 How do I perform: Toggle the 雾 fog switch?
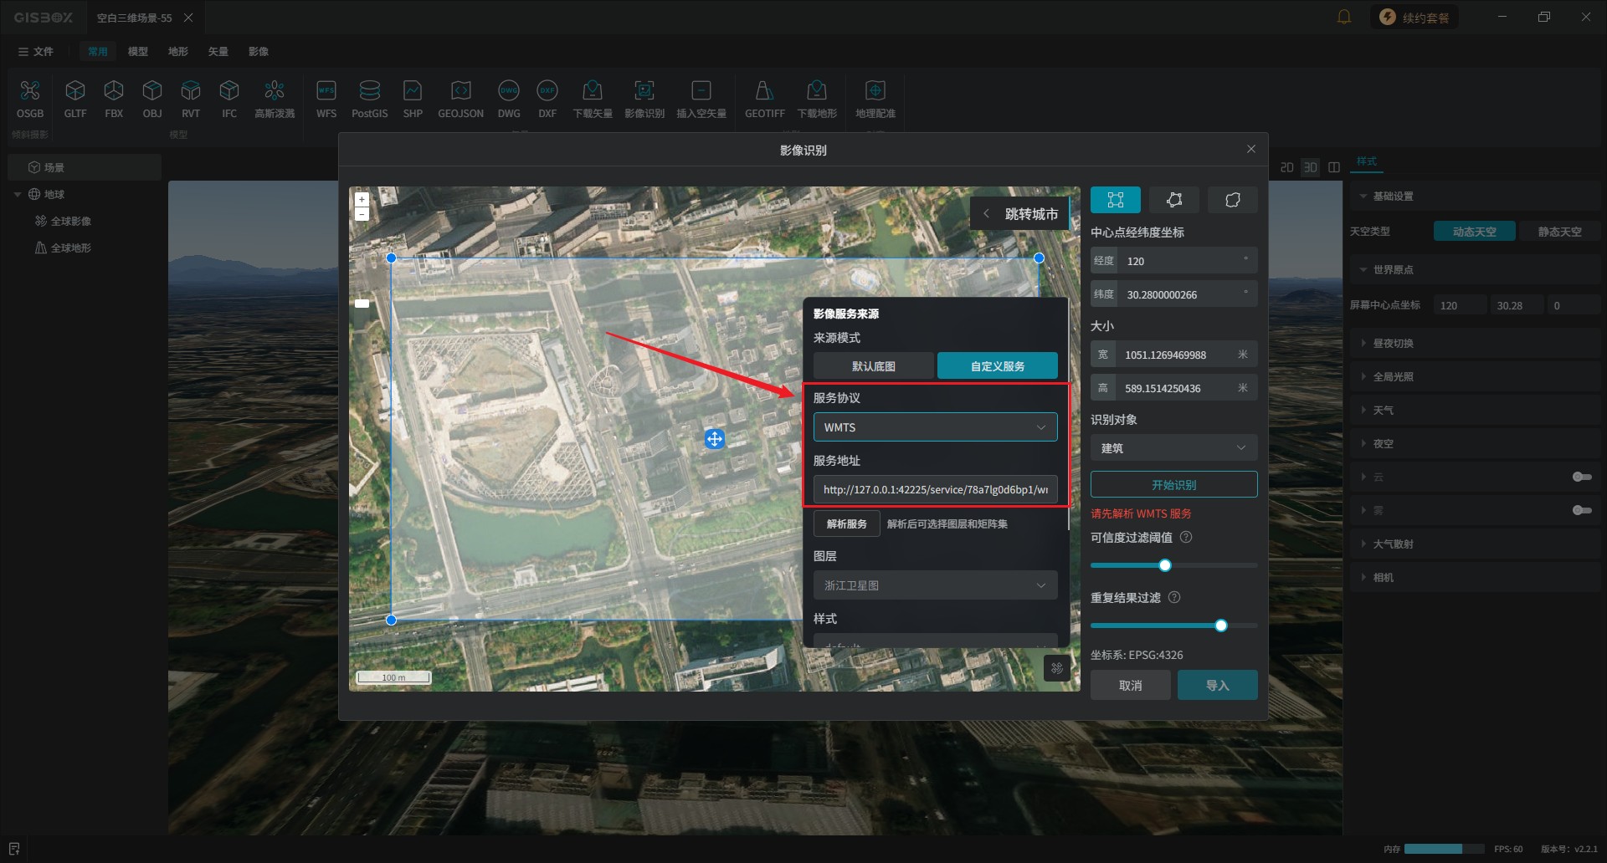[x=1582, y=510]
